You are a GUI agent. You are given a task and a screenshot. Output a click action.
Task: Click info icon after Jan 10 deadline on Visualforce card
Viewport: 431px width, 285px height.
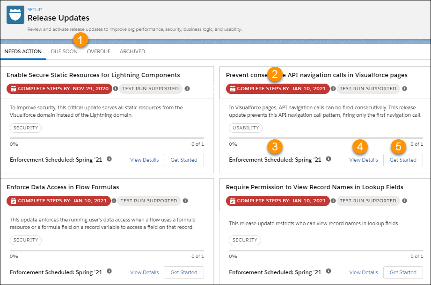point(333,89)
